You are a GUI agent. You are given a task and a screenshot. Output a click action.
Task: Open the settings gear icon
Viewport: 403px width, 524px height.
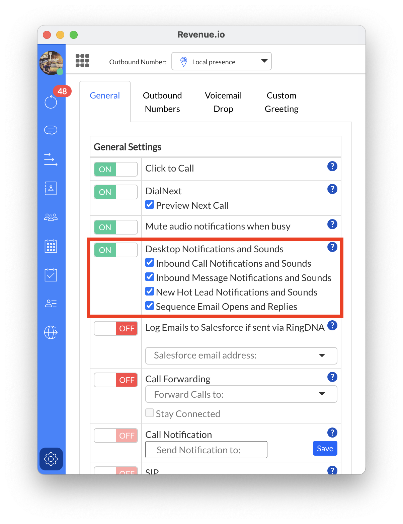(51, 459)
